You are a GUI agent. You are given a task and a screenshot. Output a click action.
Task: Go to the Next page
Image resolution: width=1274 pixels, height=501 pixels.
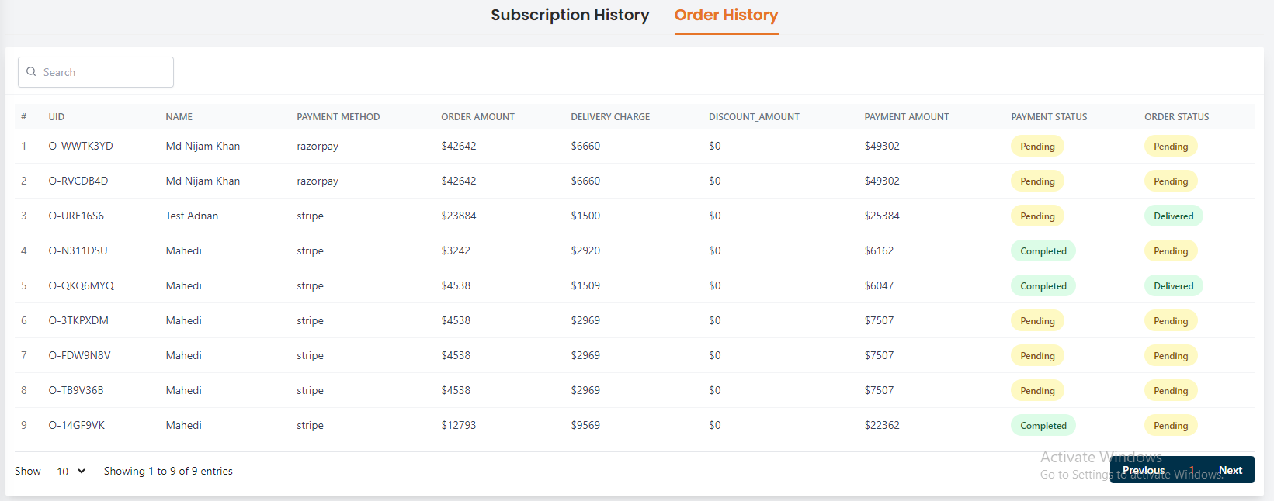click(x=1230, y=470)
